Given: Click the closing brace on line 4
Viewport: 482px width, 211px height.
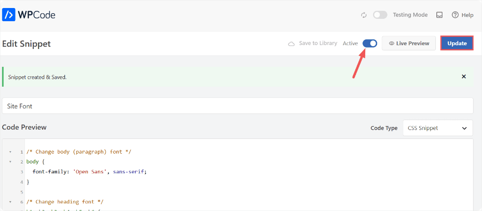Looking at the screenshot, I should (28, 182).
